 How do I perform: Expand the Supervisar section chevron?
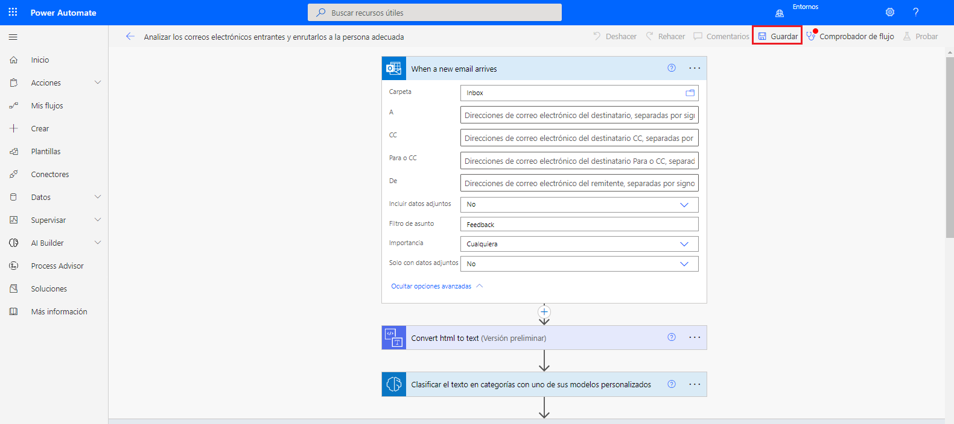pyautogui.click(x=98, y=220)
